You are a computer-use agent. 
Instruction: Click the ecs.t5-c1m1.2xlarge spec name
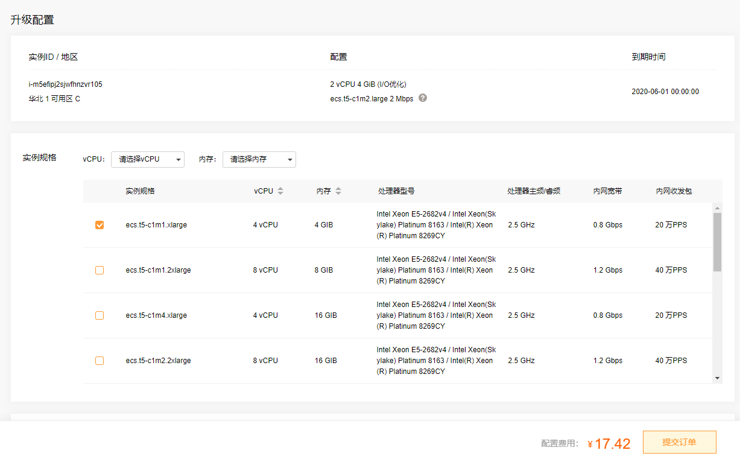[158, 270]
